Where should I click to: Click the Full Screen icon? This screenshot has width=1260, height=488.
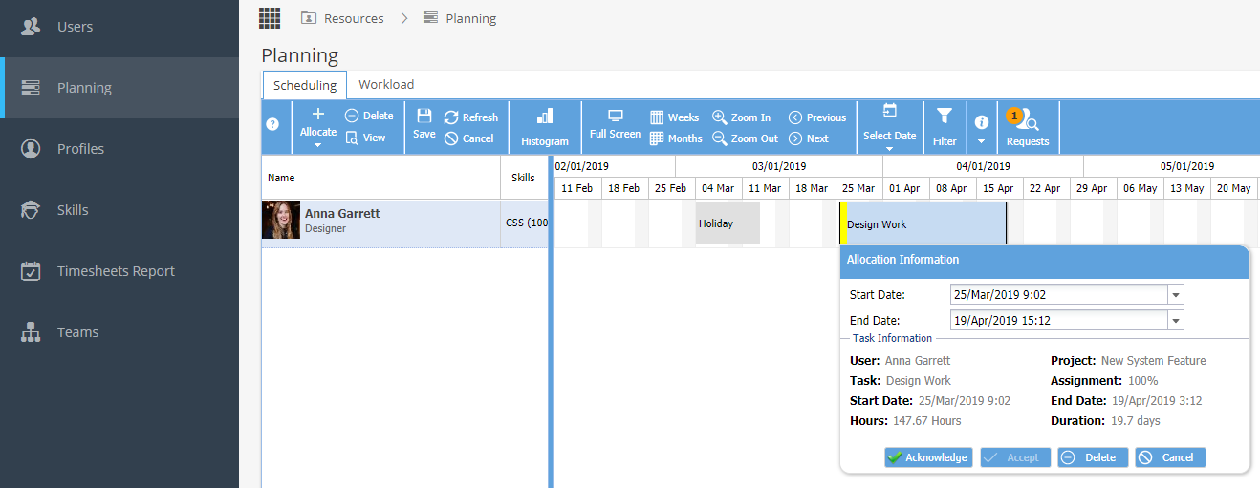pos(615,117)
